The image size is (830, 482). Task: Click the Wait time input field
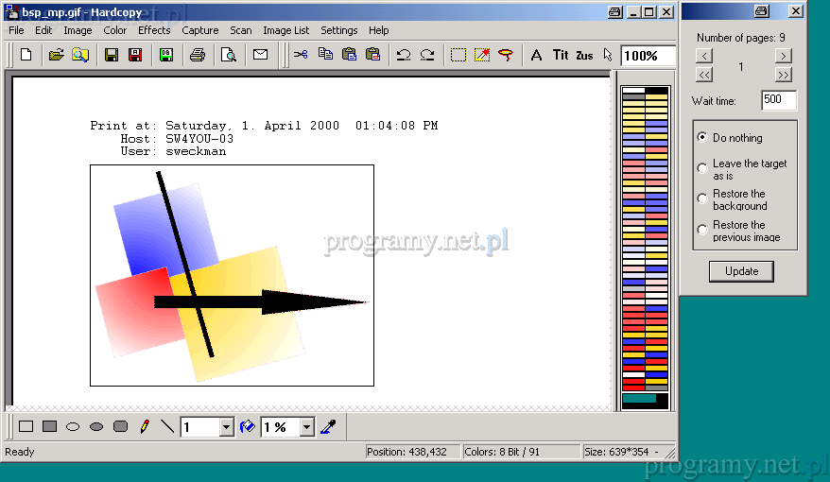pos(778,100)
